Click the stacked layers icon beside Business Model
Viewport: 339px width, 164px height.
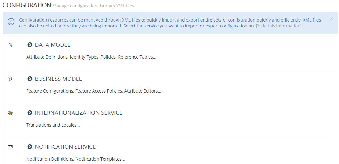pos(10,79)
